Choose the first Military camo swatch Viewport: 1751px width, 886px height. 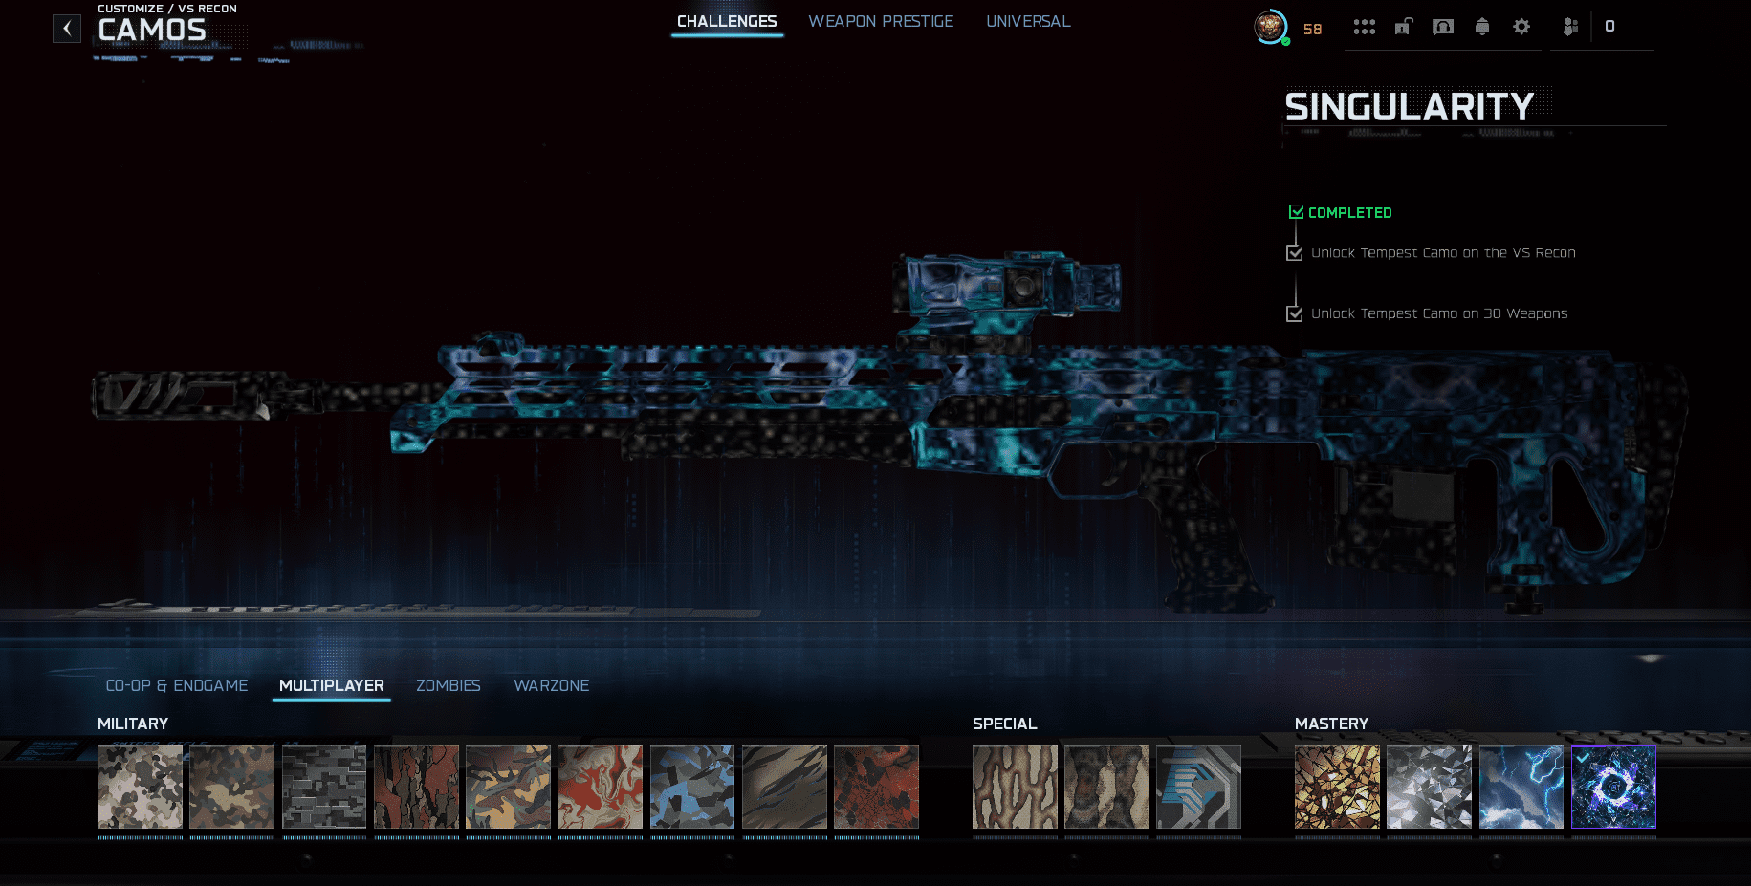pyautogui.click(x=140, y=787)
